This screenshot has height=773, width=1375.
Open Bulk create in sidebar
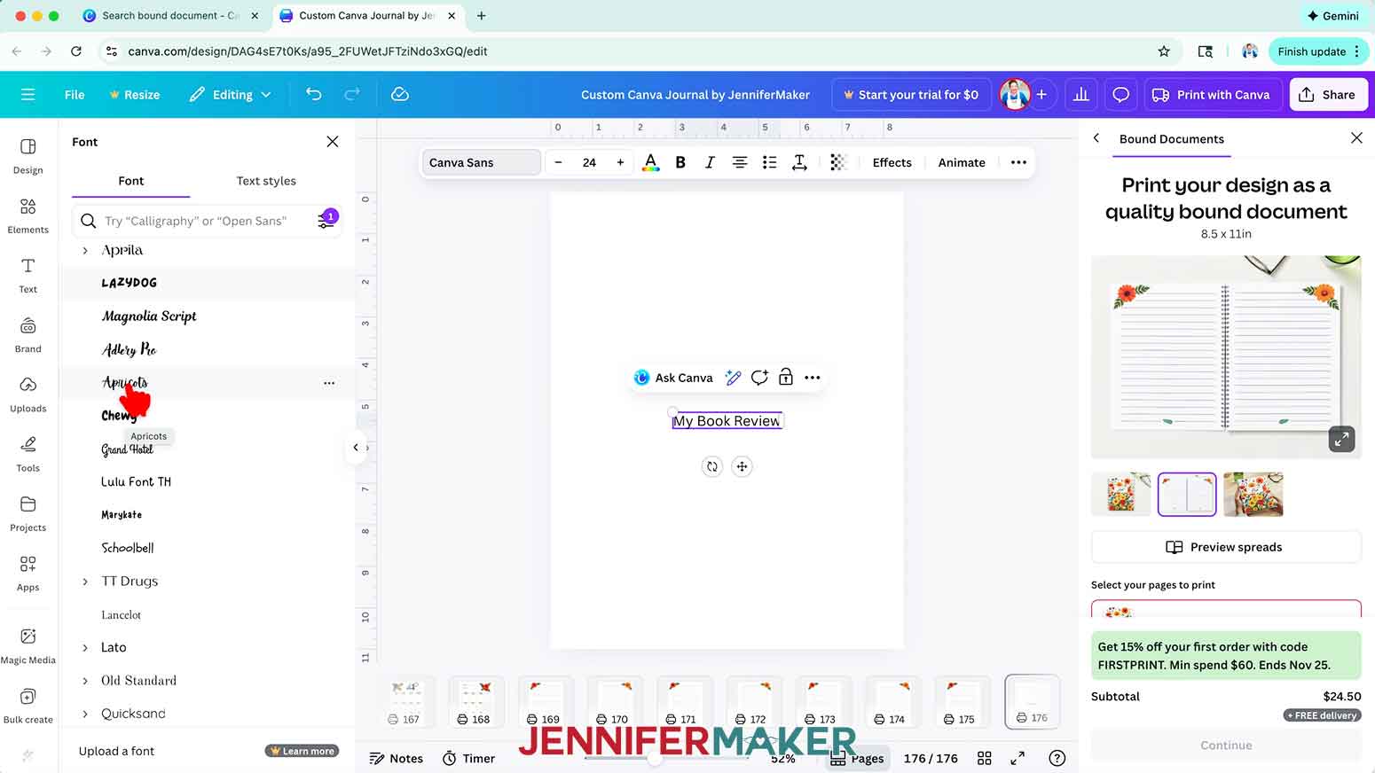point(27,706)
